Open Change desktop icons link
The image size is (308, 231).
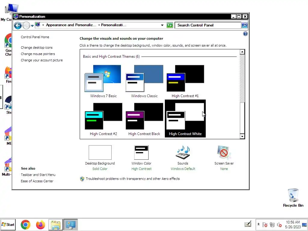tap(36, 48)
